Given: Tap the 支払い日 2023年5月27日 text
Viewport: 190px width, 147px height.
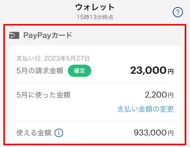Looking at the screenshot, I should pos(53,58).
